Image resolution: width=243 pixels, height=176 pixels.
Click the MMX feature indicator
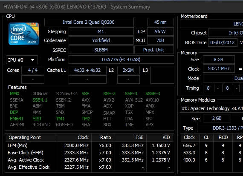pyautogui.click(x=14, y=94)
